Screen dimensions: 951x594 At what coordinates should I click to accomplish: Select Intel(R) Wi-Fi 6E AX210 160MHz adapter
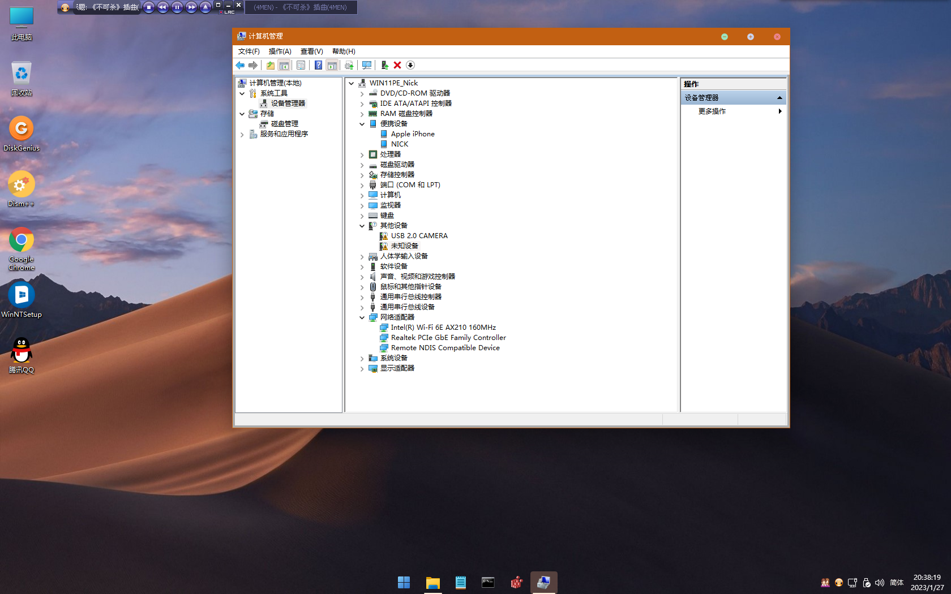click(x=443, y=328)
